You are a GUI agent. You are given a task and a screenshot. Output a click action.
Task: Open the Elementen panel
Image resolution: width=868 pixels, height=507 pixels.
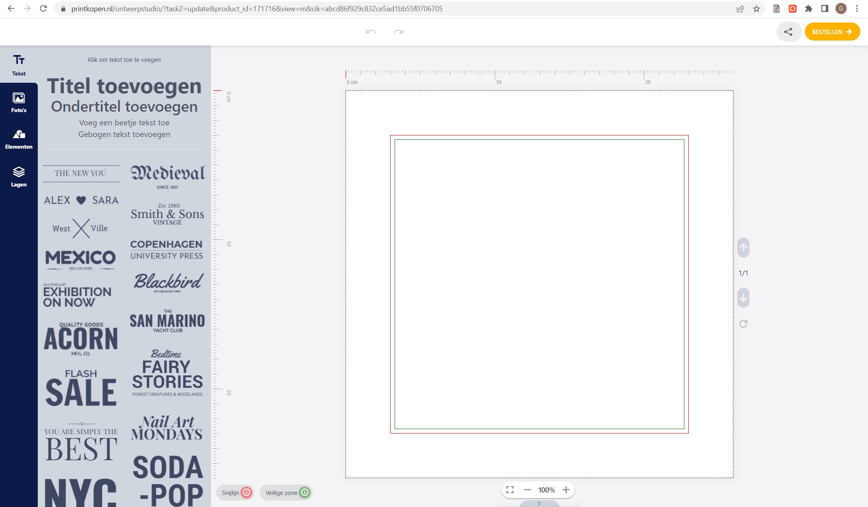(18, 139)
